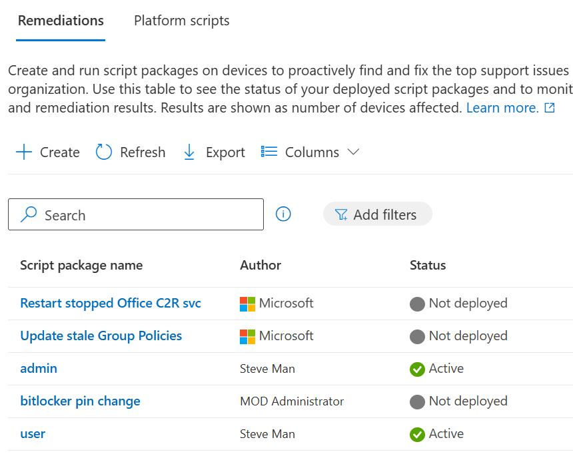Click the info icon beside Search

pos(283,214)
